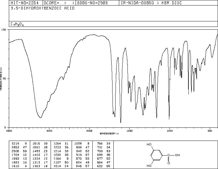The image size is (218, 169).
Task: Select the compound name 3,5-DIHYDROXYBENZOIC ACID
Action: [x=43, y=8]
